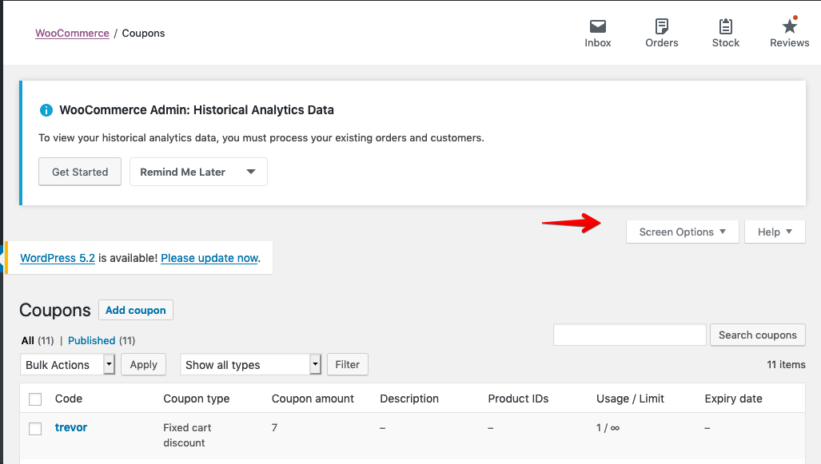The height and width of the screenshot is (464, 821).
Task: Click the 11 items count text
Action: 786,365
